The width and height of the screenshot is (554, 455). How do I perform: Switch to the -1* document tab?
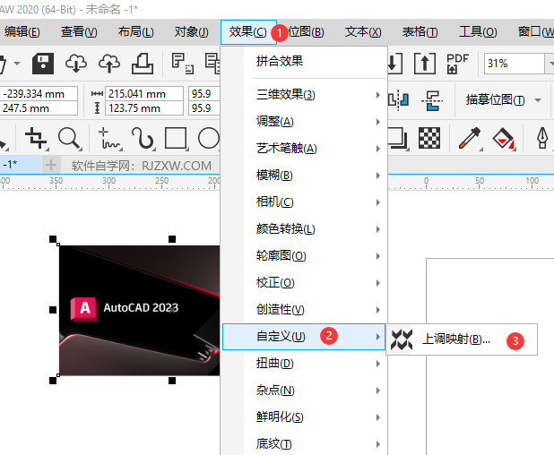20,165
